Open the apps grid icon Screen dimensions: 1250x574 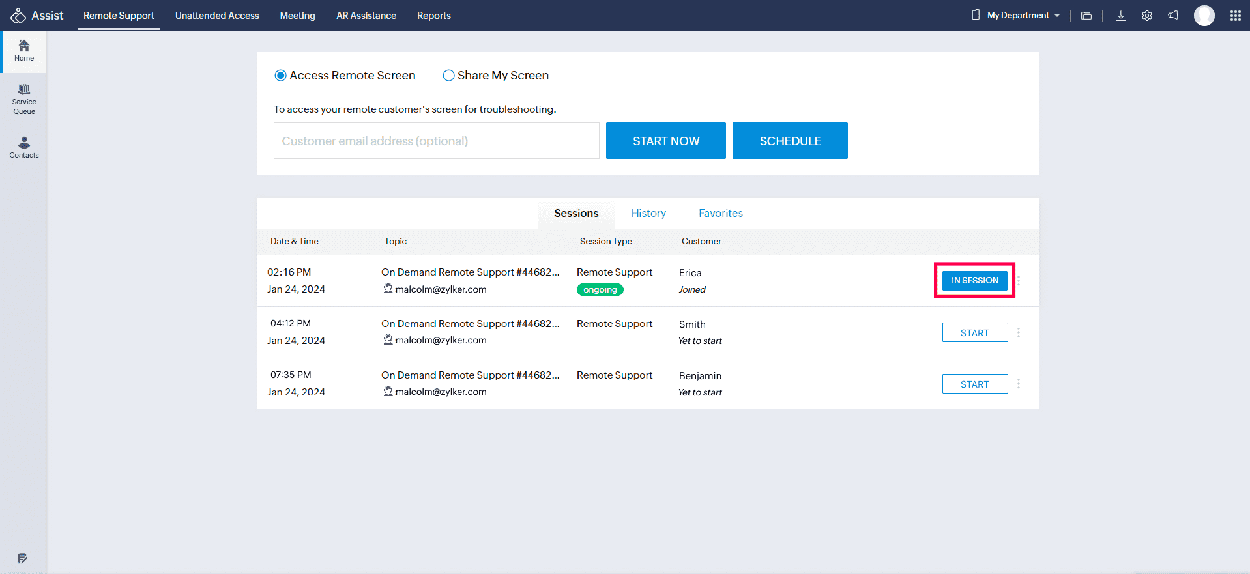[1236, 16]
